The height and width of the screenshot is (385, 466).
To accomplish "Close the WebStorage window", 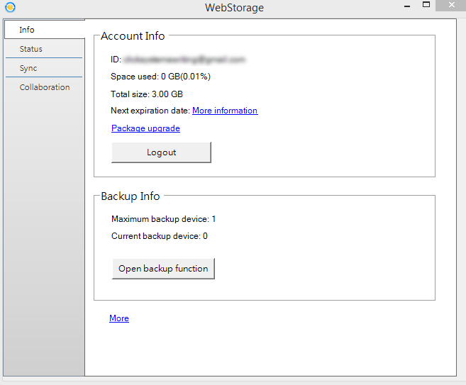I will pos(451,5).
